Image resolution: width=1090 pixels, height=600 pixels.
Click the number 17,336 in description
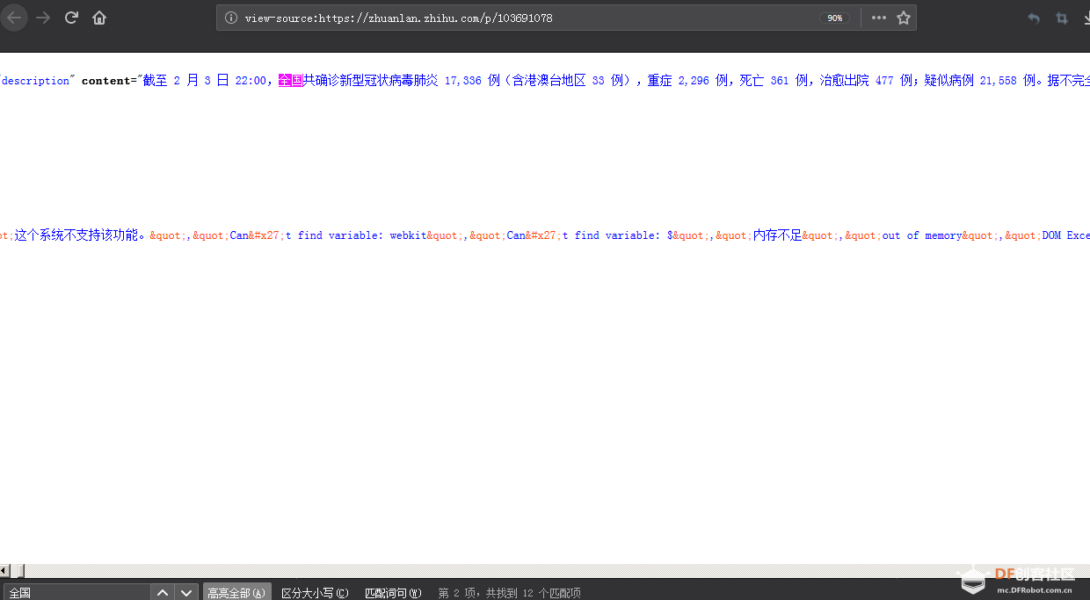coord(463,81)
